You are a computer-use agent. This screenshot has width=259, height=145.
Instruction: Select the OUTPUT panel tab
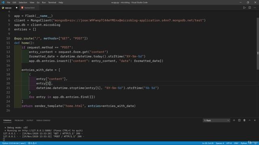point(30,120)
